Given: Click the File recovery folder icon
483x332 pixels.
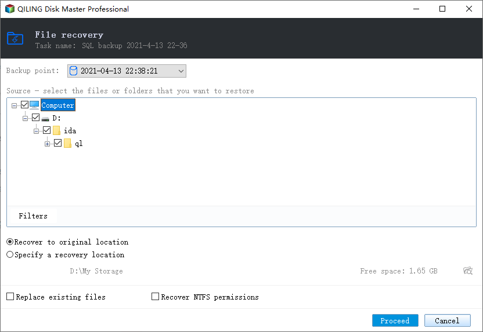Looking at the screenshot, I should [15, 38].
